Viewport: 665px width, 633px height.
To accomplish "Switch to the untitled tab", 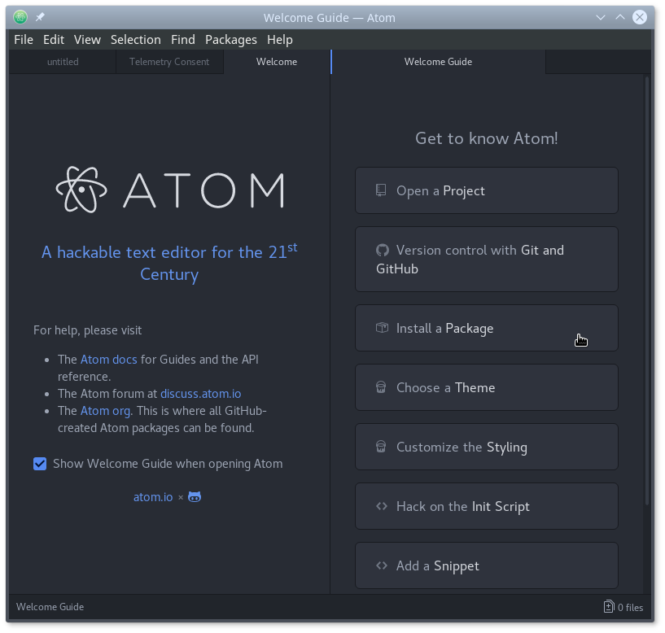I will point(63,62).
